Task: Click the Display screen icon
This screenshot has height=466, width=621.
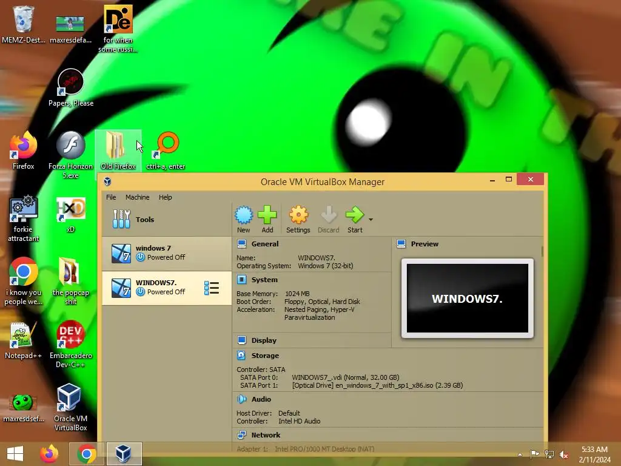Action: tap(241, 340)
